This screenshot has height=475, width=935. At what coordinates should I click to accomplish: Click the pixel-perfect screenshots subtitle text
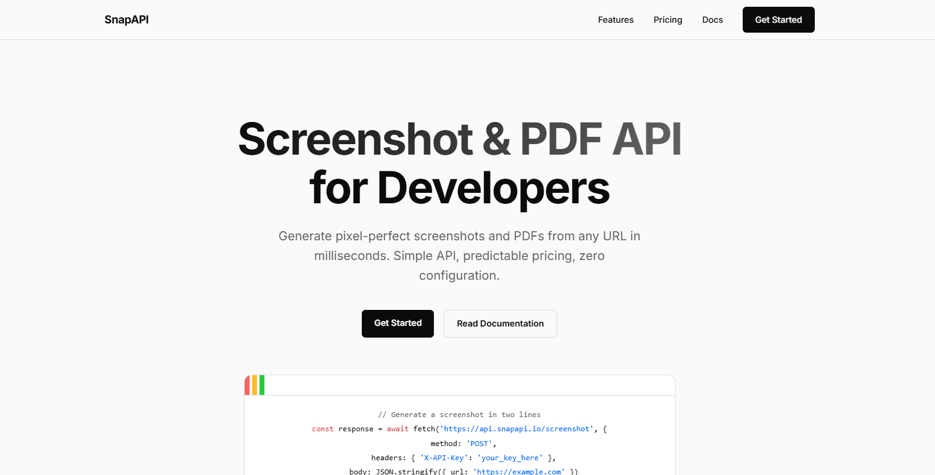459,255
